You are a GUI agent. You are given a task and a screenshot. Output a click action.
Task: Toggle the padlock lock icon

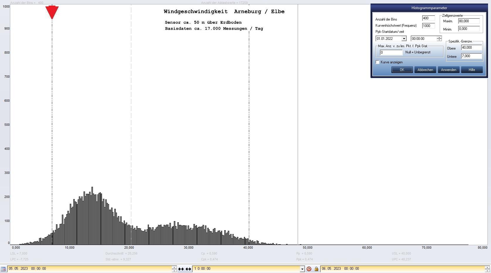316,269
